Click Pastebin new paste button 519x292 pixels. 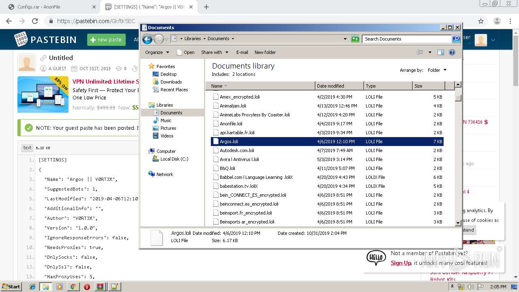point(106,40)
